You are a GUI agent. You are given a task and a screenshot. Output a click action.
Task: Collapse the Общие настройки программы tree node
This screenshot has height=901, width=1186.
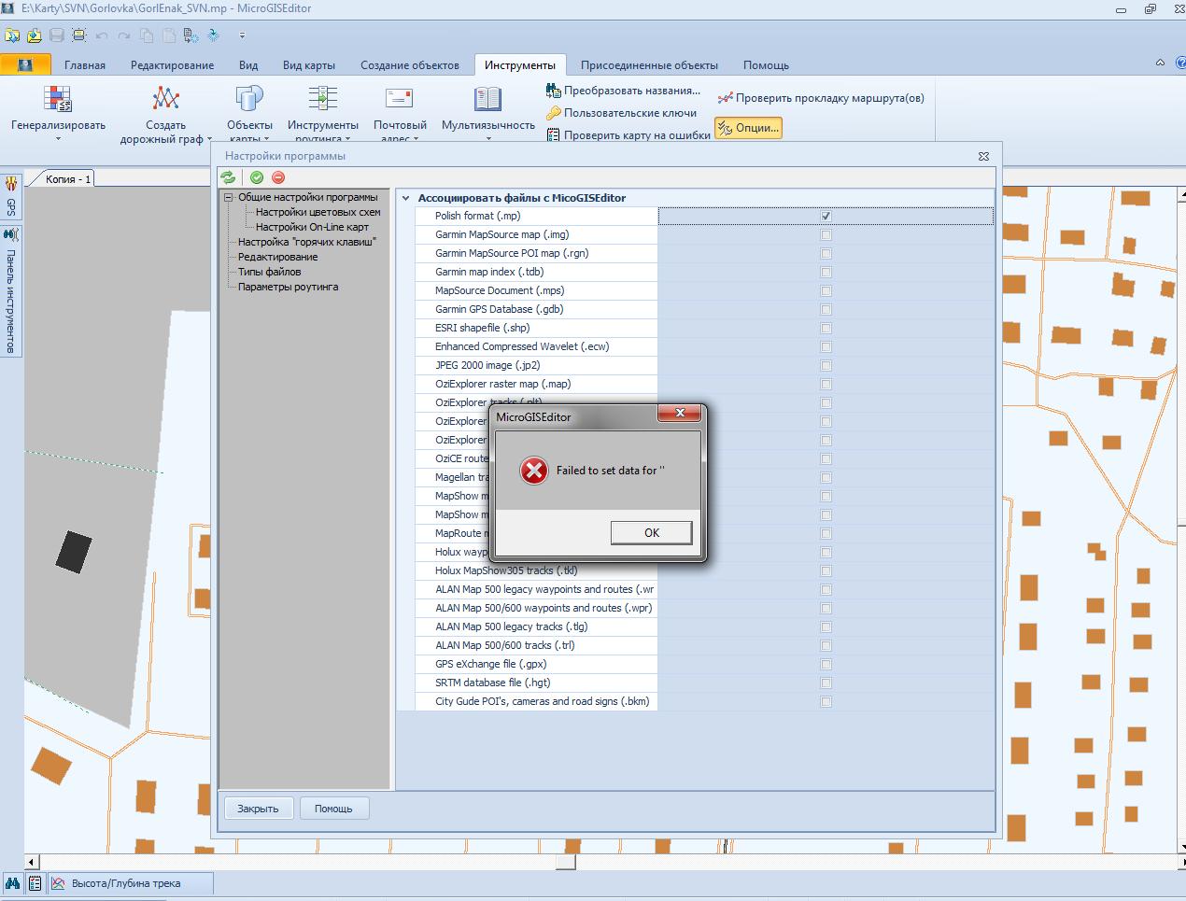click(x=228, y=197)
